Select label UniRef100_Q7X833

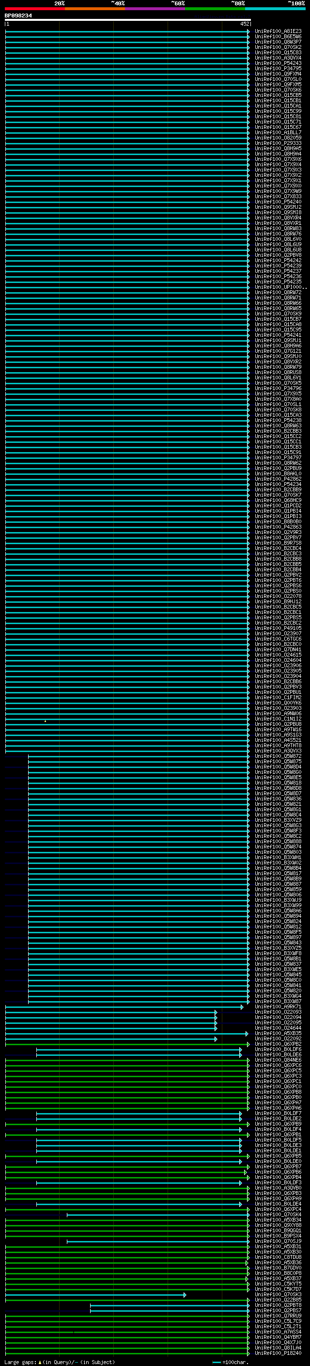(278, 196)
